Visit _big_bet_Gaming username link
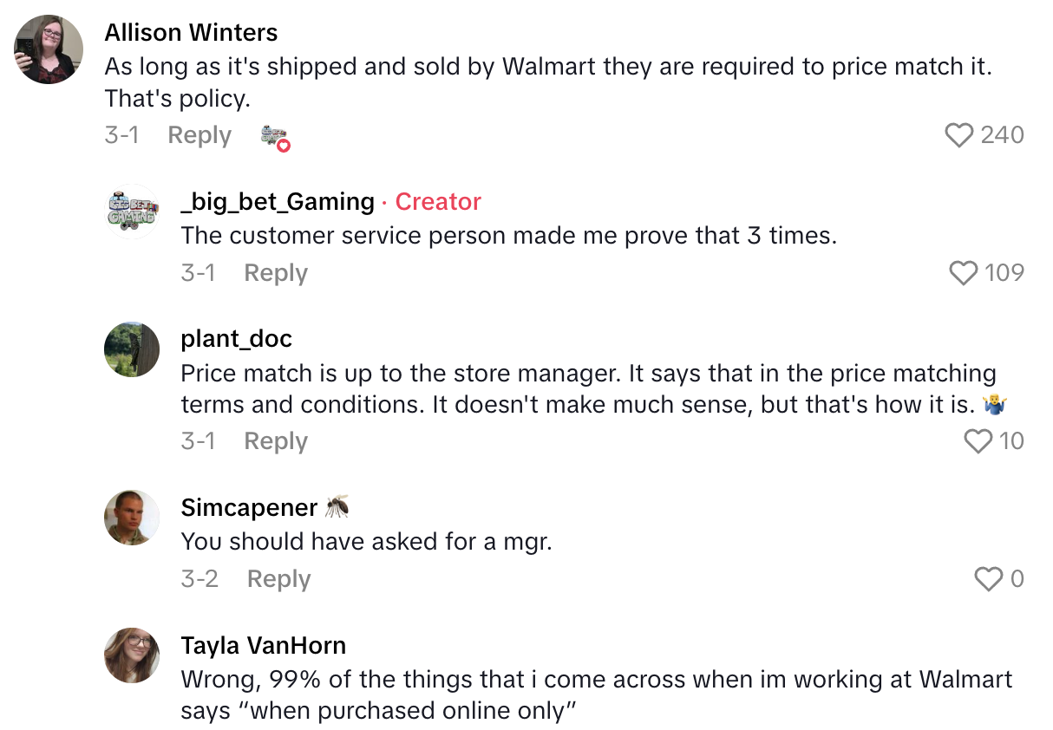The image size is (1053, 730). point(278,202)
